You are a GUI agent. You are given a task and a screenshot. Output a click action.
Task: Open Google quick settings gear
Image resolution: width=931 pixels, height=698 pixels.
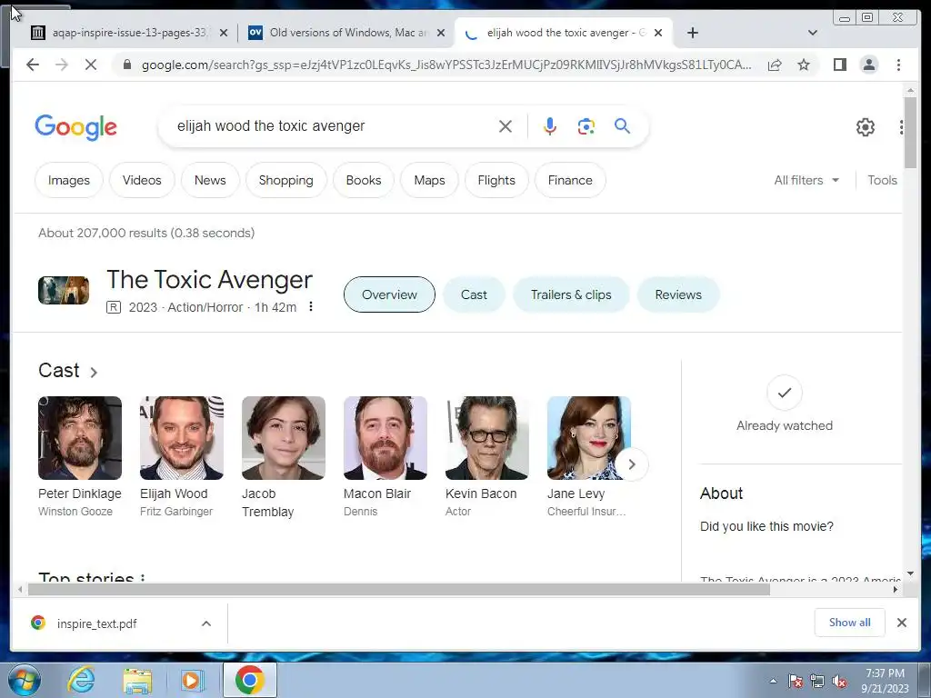coord(866,126)
